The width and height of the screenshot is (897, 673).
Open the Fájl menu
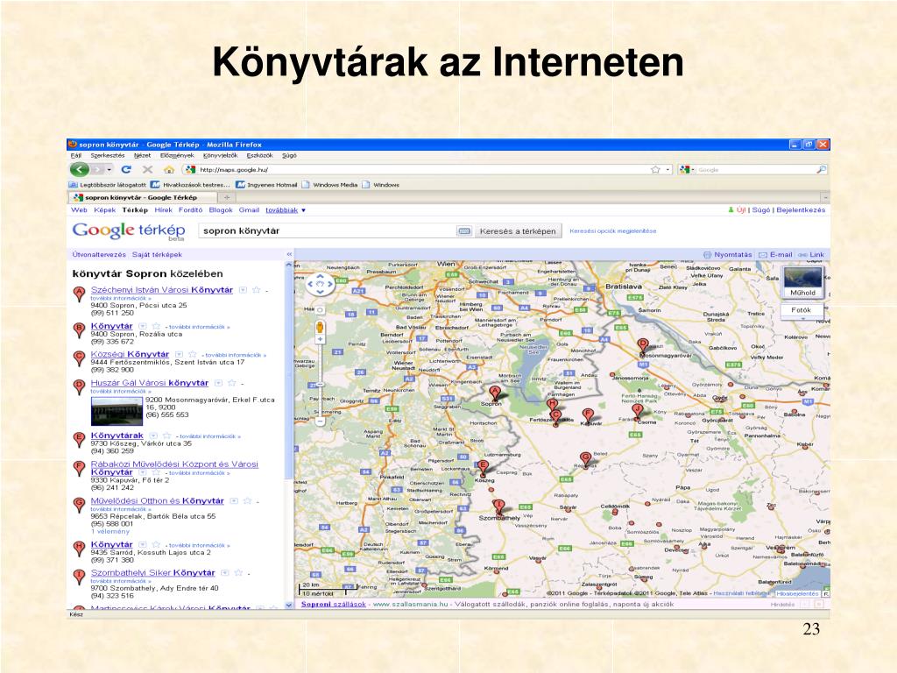[x=75, y=156]
